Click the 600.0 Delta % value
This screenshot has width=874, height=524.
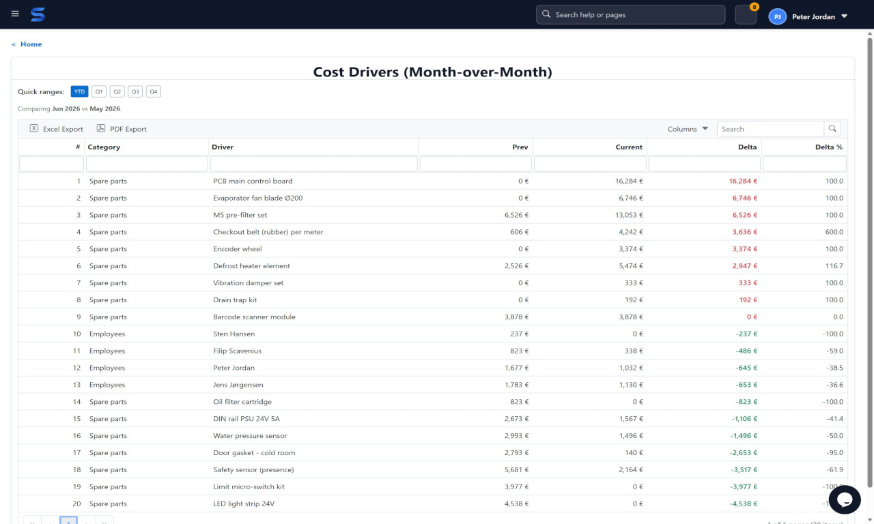tap(834, 232)
